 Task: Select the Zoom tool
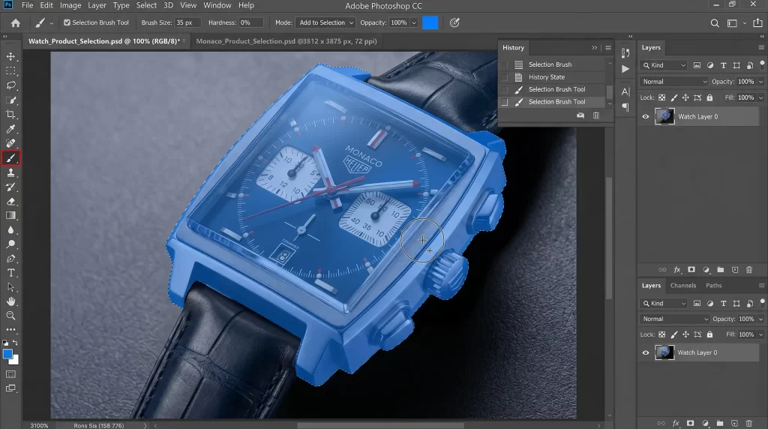tap(10, 316)
